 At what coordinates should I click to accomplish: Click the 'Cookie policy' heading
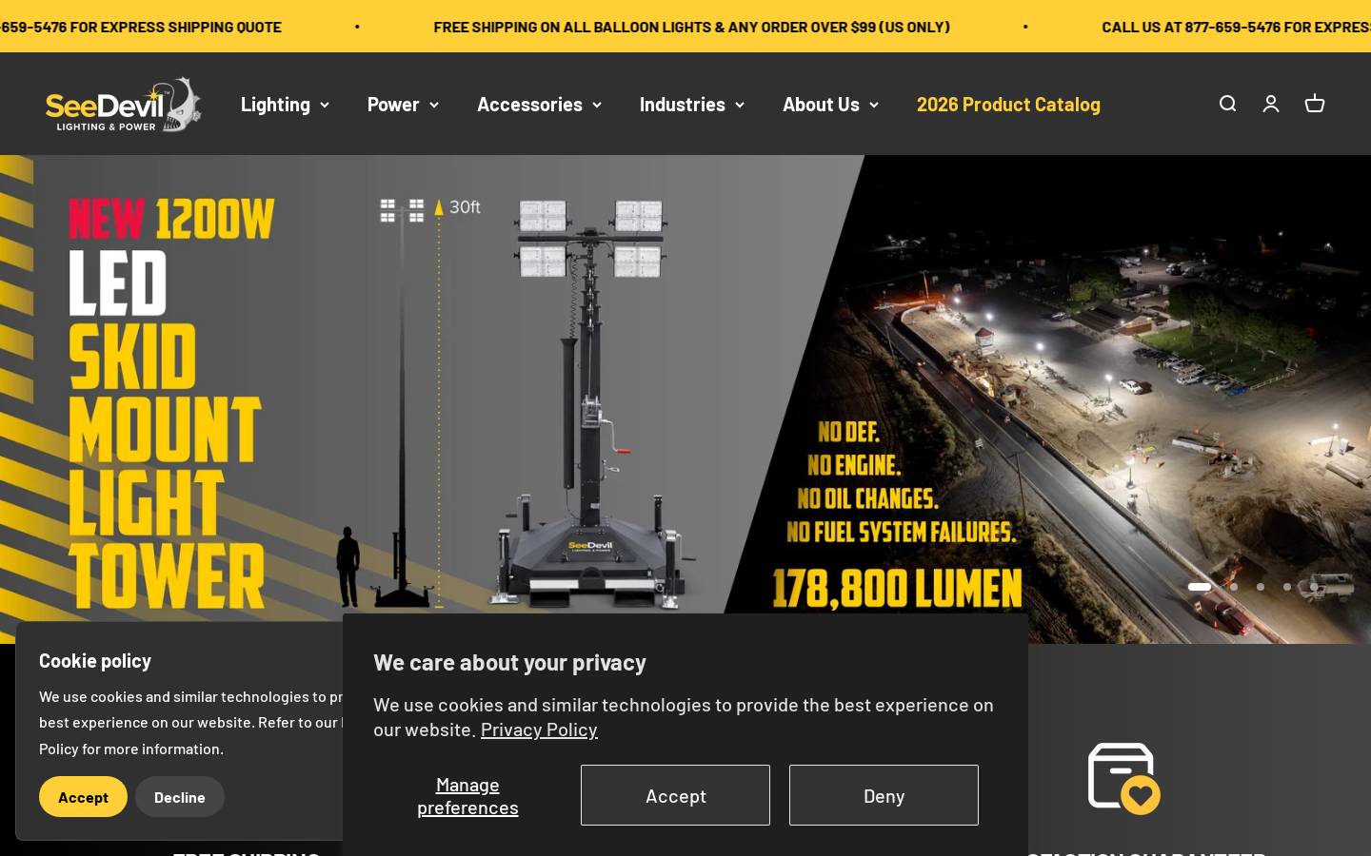pos(95,660)
